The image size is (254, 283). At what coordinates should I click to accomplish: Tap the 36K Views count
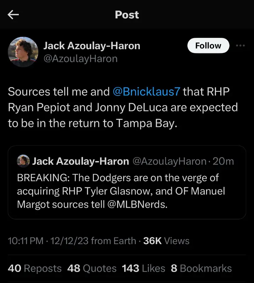[166, 241]
